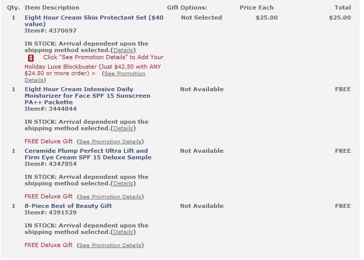This screenshot has height=260, width=364.
Task: Click Not Selected gift option for Protectant Set
Action: [x=202, y=18]
